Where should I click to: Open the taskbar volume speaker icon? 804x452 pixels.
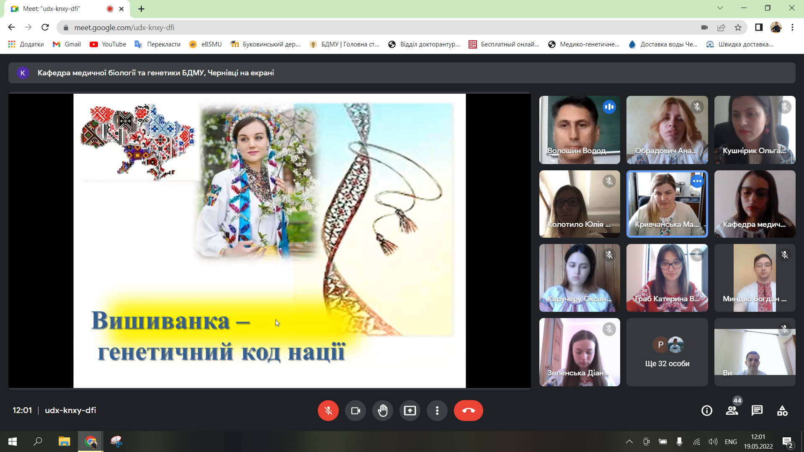713,442
